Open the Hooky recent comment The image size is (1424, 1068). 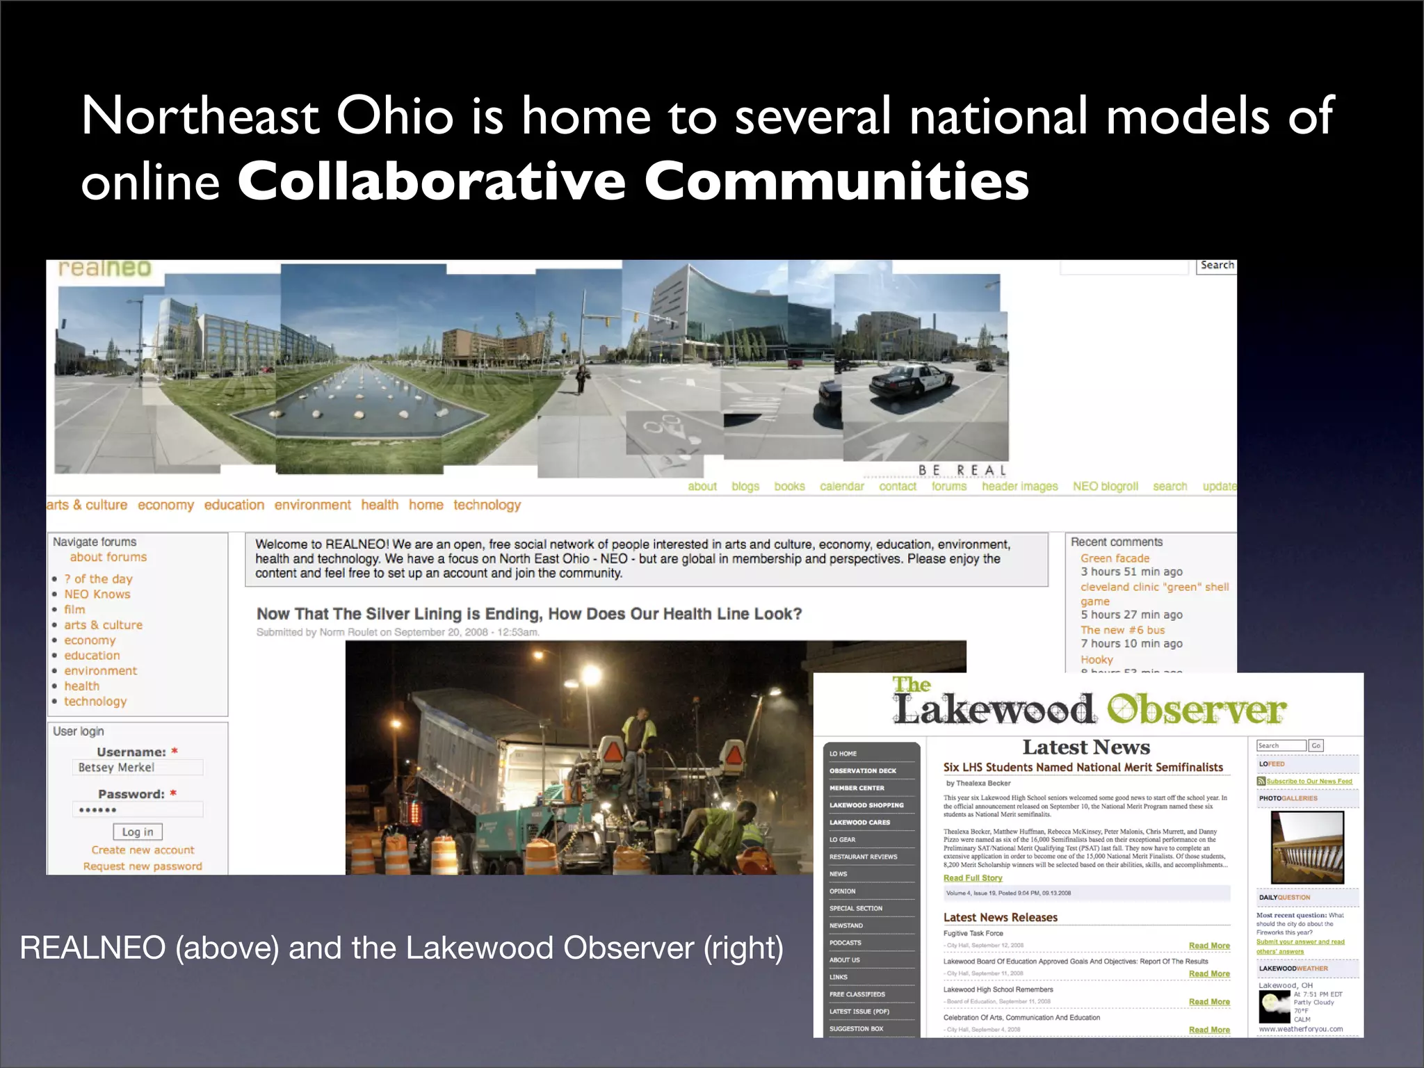(1097, 659)
